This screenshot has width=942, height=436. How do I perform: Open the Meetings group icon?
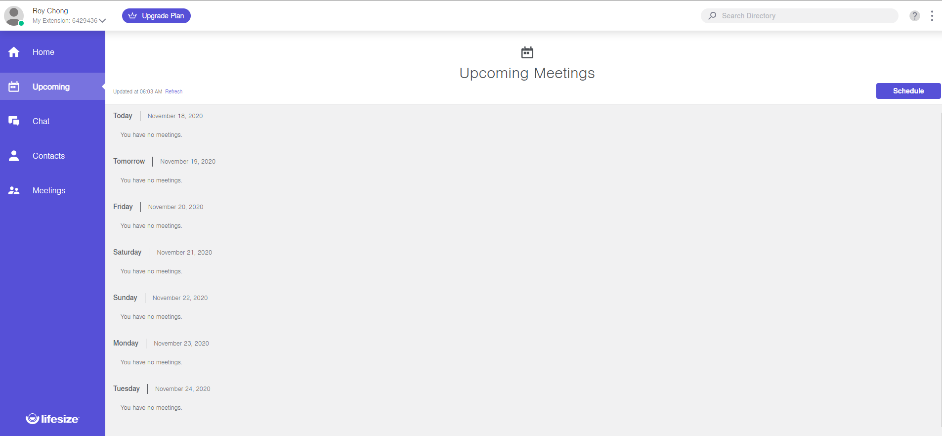14,190
